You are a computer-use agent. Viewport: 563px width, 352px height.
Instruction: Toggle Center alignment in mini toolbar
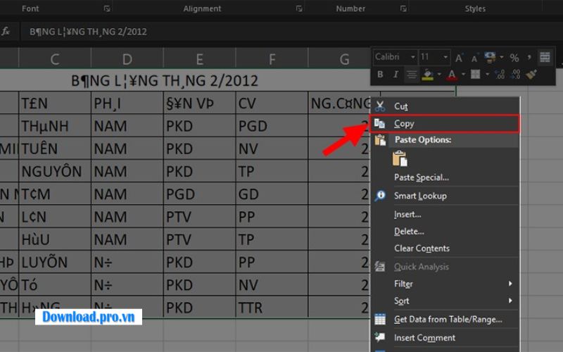tap(412, 75)
